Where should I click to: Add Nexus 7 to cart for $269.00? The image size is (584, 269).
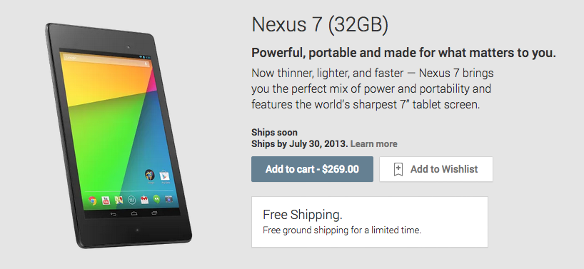click(x=312, y=169)
